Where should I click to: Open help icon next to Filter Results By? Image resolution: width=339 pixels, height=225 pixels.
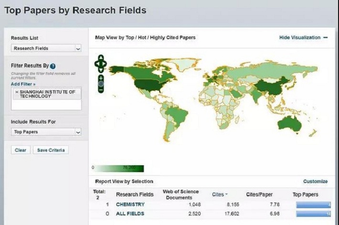[x=53, y=66]
